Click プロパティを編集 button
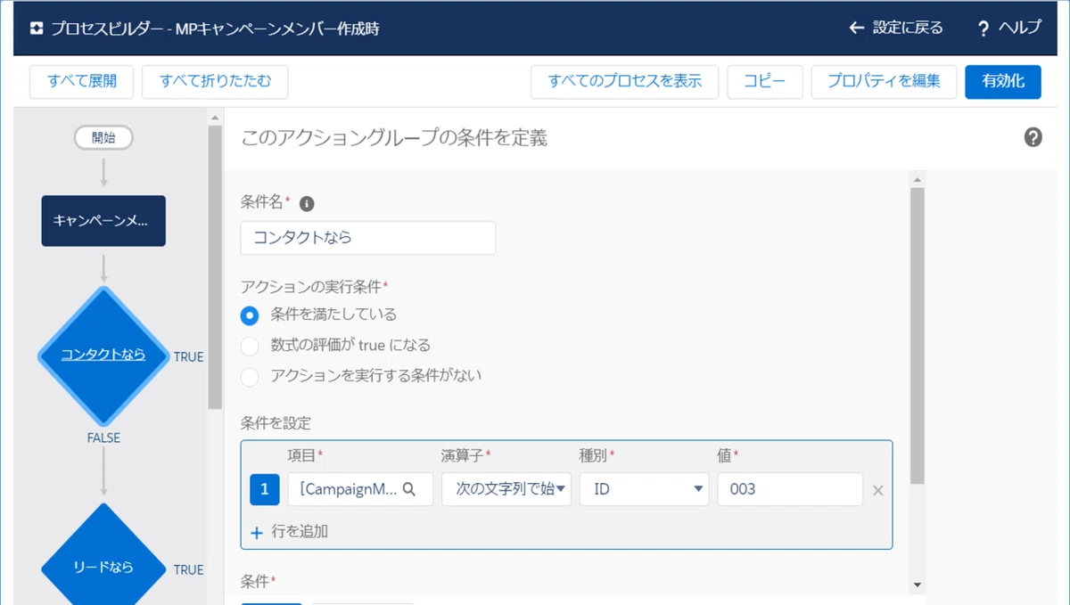The image size is (1070, 605). pos(884,81)
